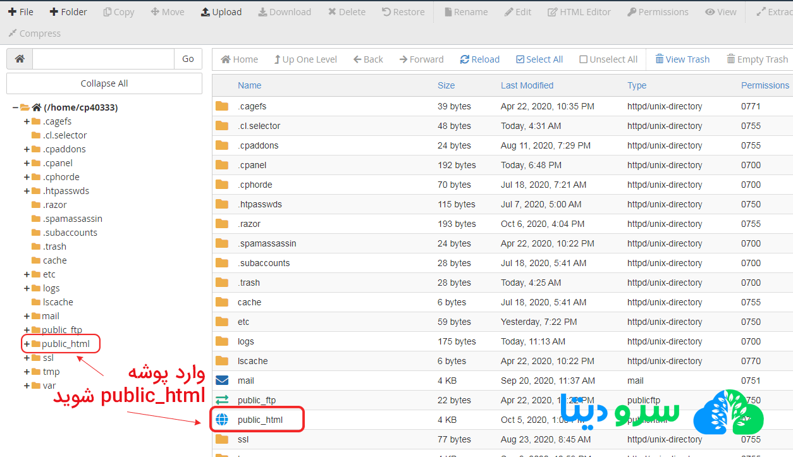This screenshot has height=457, width=793.
Task: Expand the etc folder in the sidebar tree
Action: tap(25, 274)
